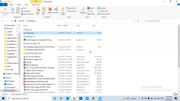180x101 pixels.
Task: Click Select all in ribbon
Action: 102,8
